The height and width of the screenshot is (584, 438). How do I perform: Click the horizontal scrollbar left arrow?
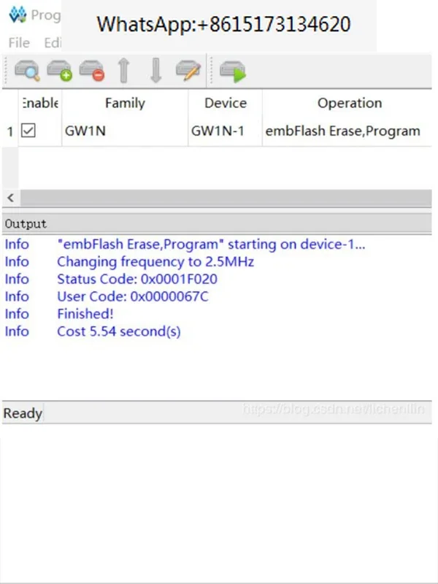[x=11, y=198]
